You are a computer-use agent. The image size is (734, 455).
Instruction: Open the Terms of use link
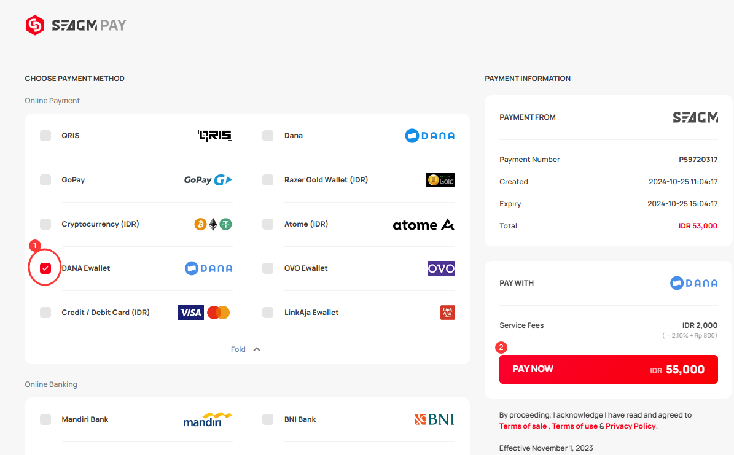pyautogui.click(x=575, y=426)
